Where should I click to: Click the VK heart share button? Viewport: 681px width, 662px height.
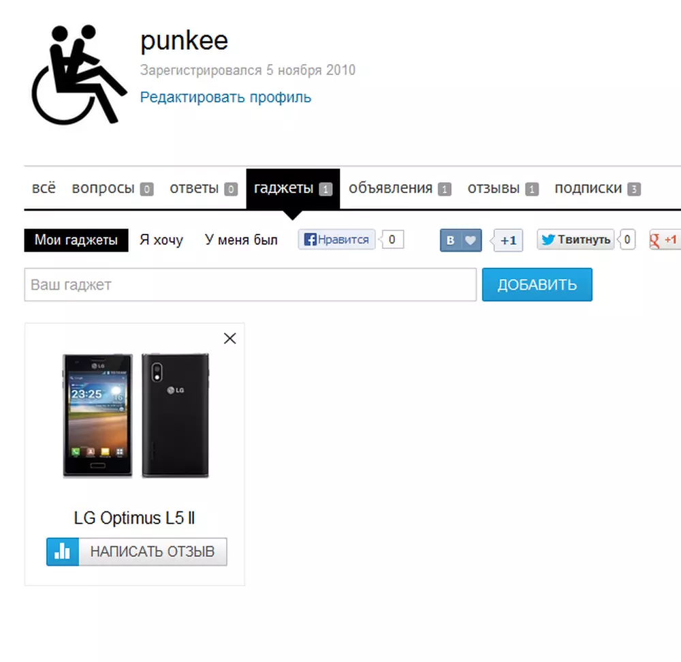(461, 240)
